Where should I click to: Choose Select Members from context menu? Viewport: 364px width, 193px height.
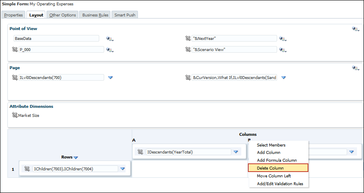pyautogui.click(x=271, y=145)
